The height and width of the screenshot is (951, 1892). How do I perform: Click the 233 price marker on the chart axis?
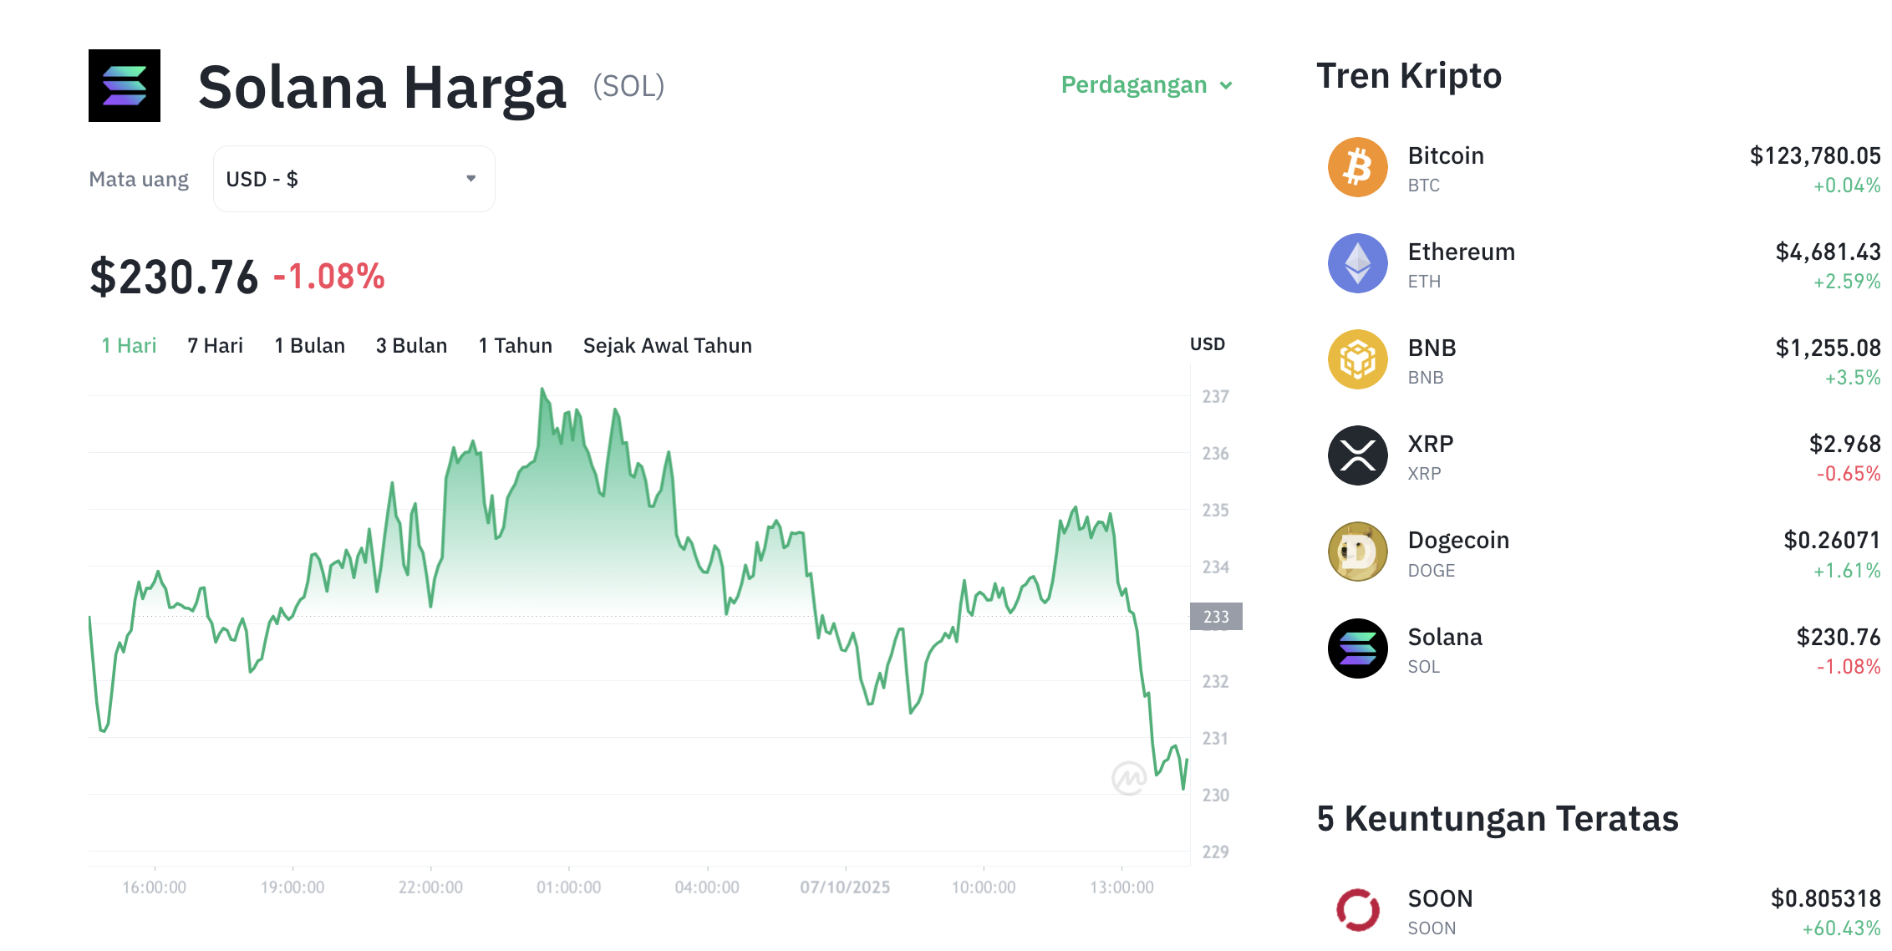coord(1216,617)
